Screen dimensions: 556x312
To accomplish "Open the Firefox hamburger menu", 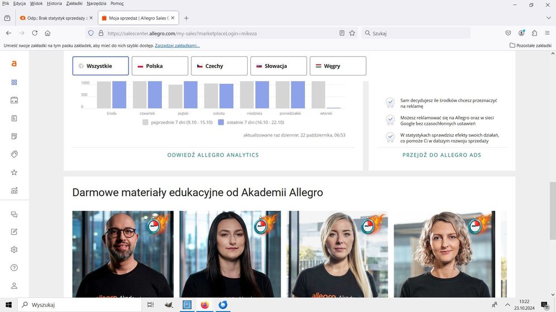I will (548, 33).
